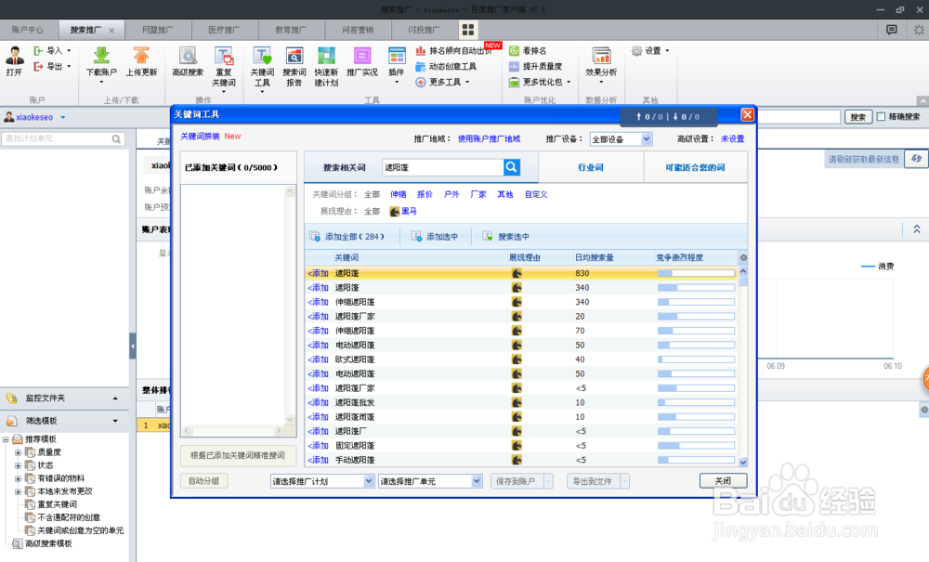Switch to the 医疗推广 tab
The image size is (929, 562).
(x=224, y=30)
